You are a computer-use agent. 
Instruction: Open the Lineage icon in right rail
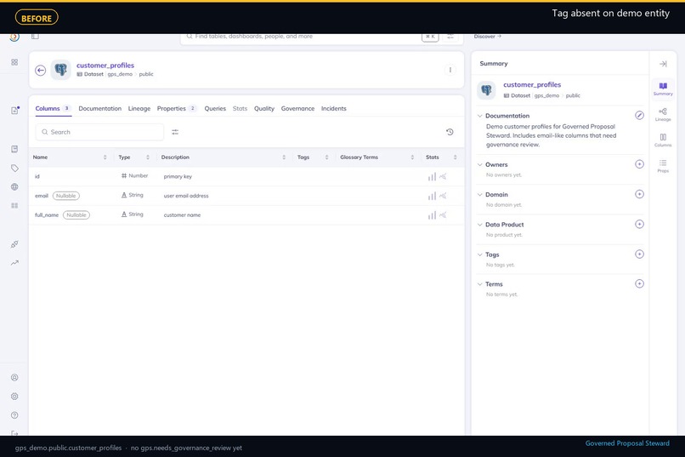pyautogui.click(x=663, y=115)
